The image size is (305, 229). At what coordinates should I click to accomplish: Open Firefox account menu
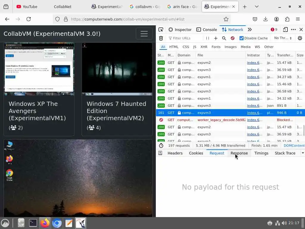coord(276,19)
